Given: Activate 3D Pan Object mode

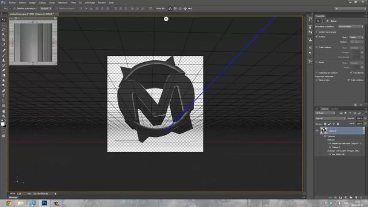Looking at the screenshot, I should 180,9.
